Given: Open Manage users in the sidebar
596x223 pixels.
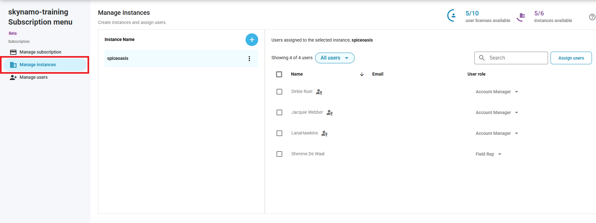Looking at the screenshot, I should coord(33,77).
